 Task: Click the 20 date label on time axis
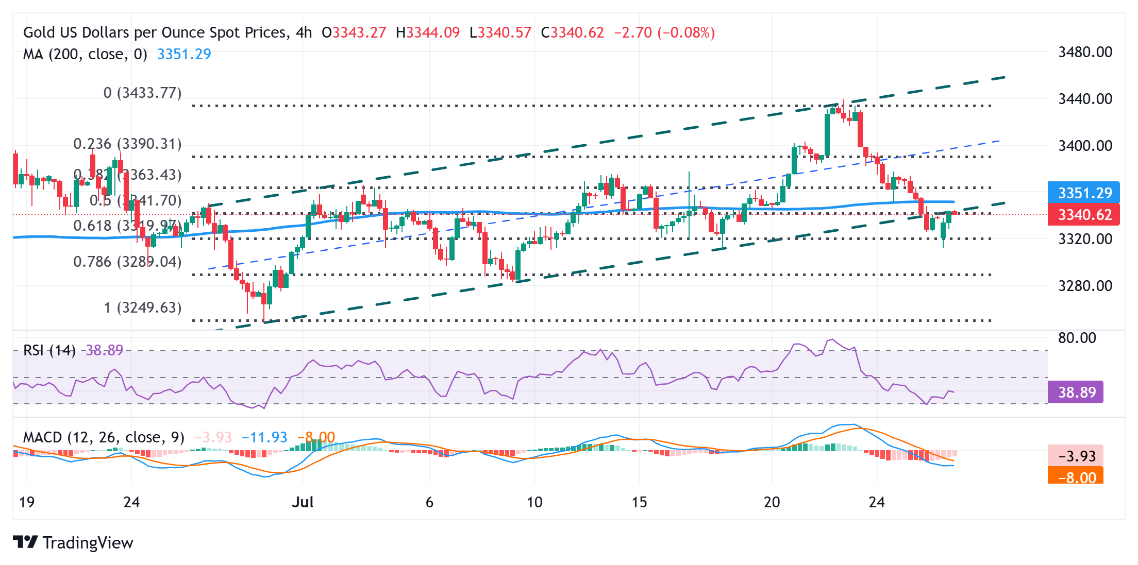tap(772, 502)
